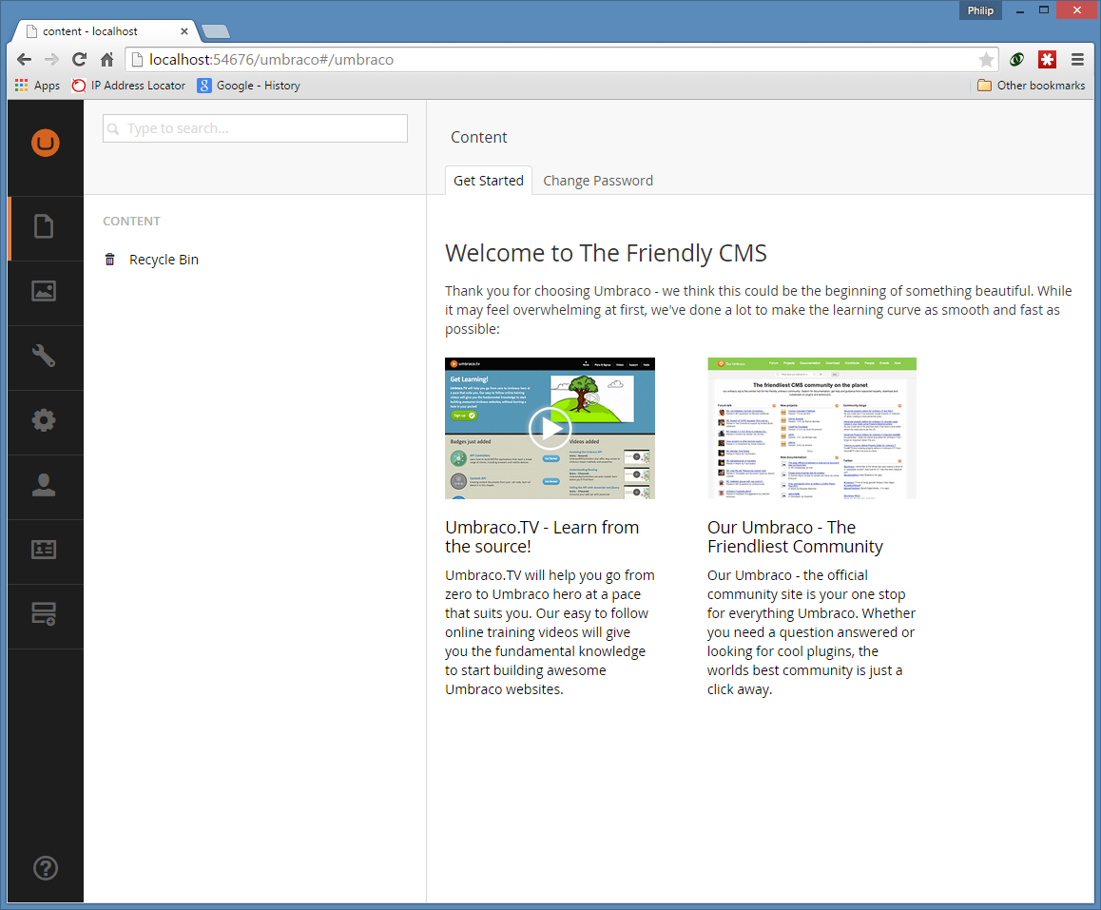The width and height of the screenshot is (1101, 910).
Task: Open the Members section icon
Action: point(44,550)
